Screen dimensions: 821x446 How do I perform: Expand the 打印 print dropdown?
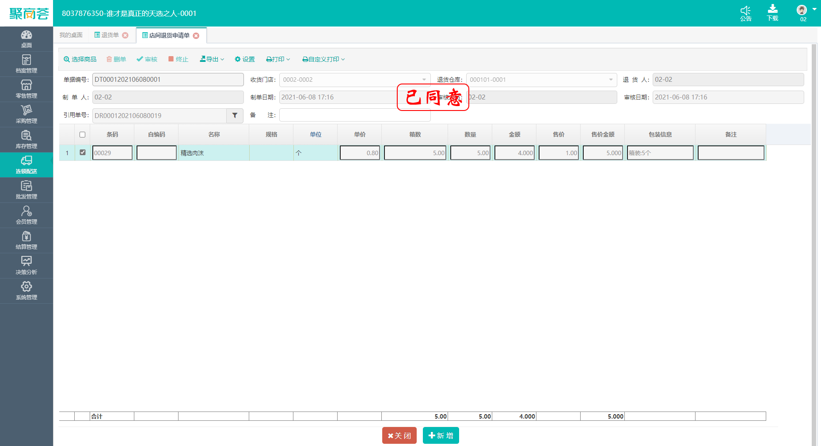278,59
